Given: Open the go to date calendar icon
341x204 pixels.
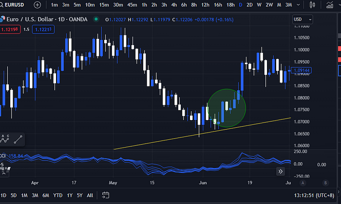Looking at the screenshot, I should (x=106, y=195).
